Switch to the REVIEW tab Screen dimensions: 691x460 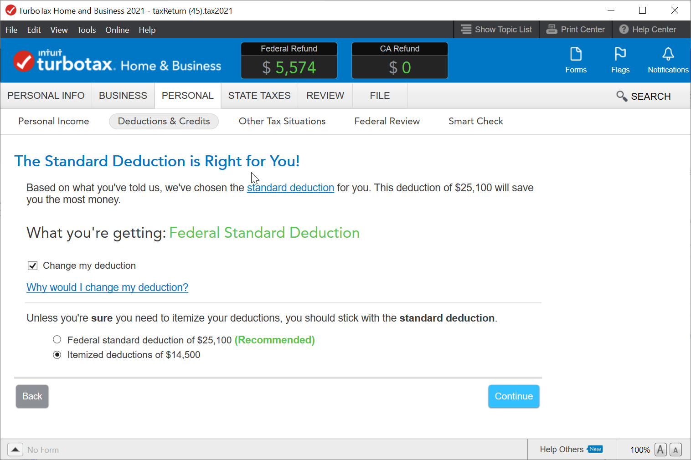click(325, 96)
